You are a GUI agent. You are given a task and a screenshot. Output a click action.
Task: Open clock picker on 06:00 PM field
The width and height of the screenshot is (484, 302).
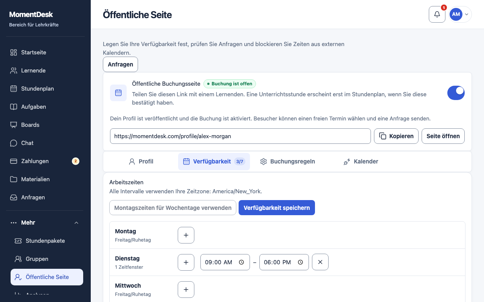coord(300,262)
